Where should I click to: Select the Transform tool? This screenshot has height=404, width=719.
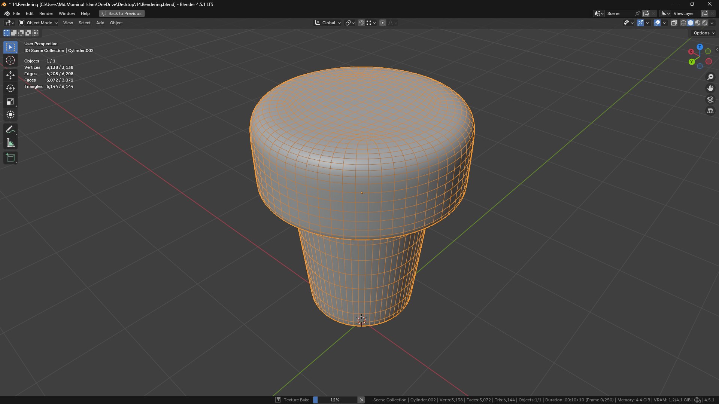coord(10,114)
